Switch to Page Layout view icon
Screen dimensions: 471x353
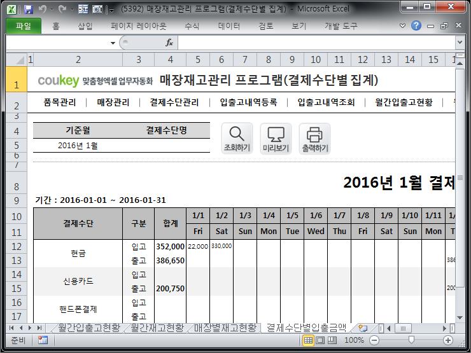320,340
